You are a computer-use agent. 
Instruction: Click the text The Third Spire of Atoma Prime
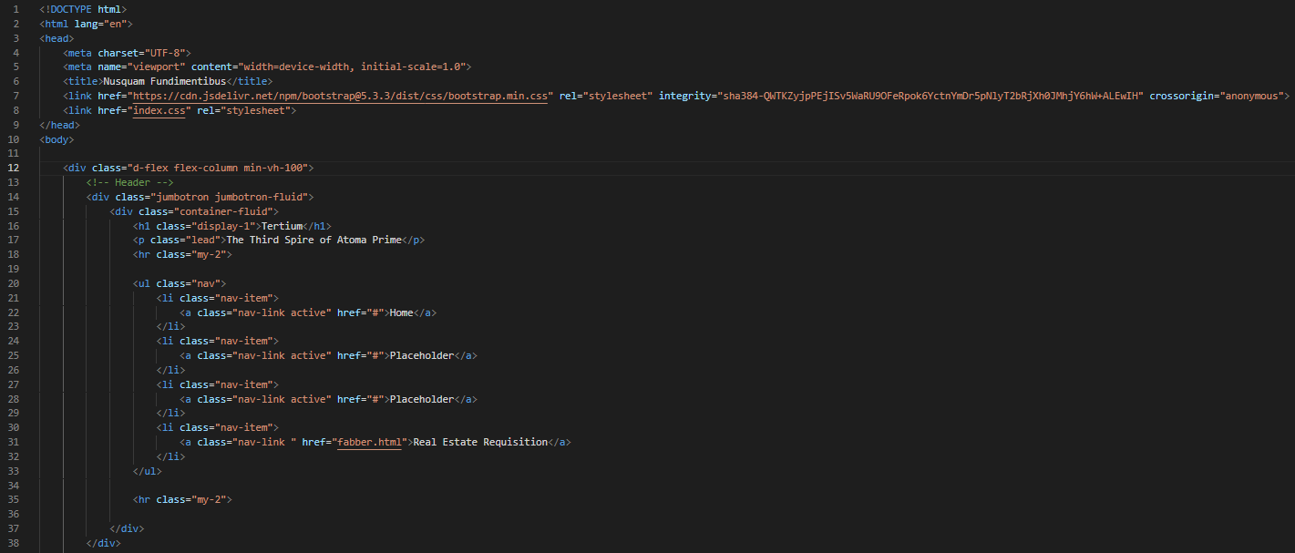tap(313, 241)
